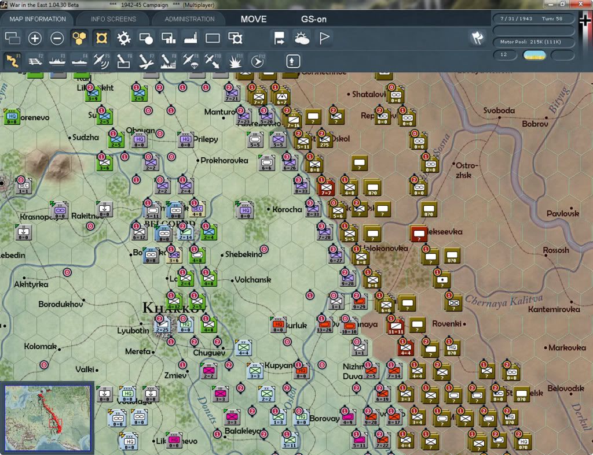This screenshot has height=455, width=593.
Task: Select the F9 air transport parachute icon
Action: tap(190, 61)
